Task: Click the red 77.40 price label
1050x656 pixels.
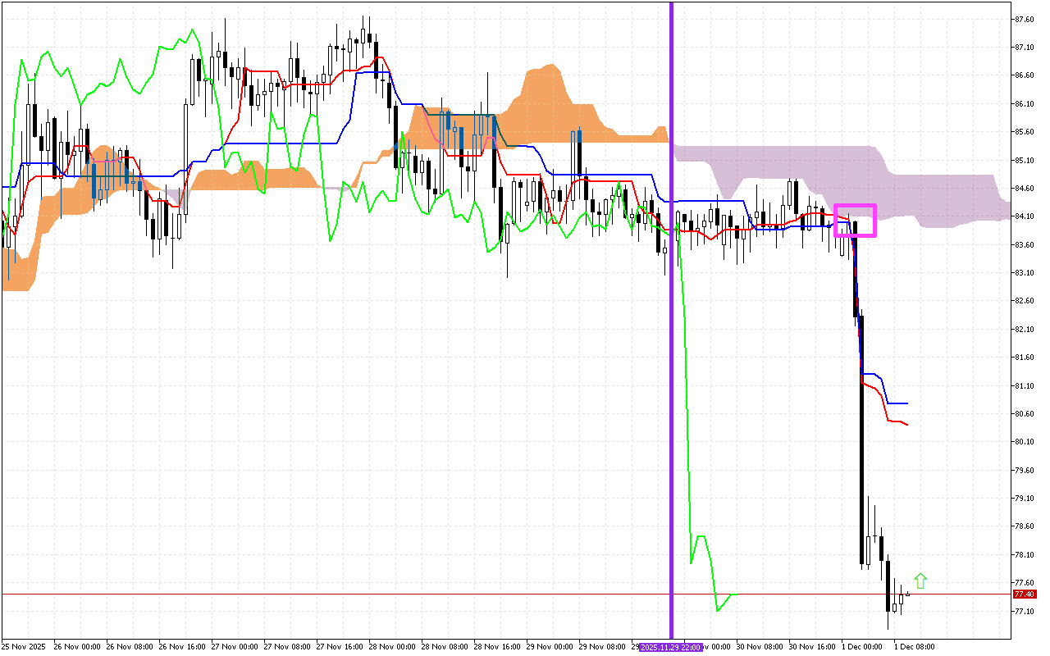Action: click(x=1023, y=594)
